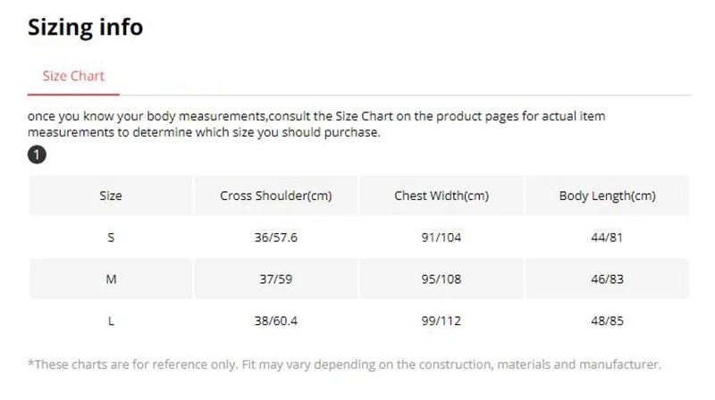The image size is (715, 400).
Task: Click the 48/85 body length cell
Action: pyautogui.click(x=608, y=321)
